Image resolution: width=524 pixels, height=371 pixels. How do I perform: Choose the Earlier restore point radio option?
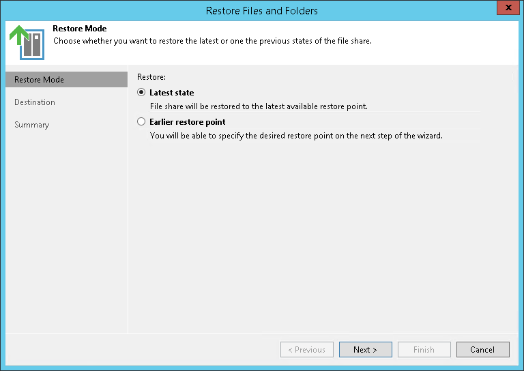click(141, 122)
